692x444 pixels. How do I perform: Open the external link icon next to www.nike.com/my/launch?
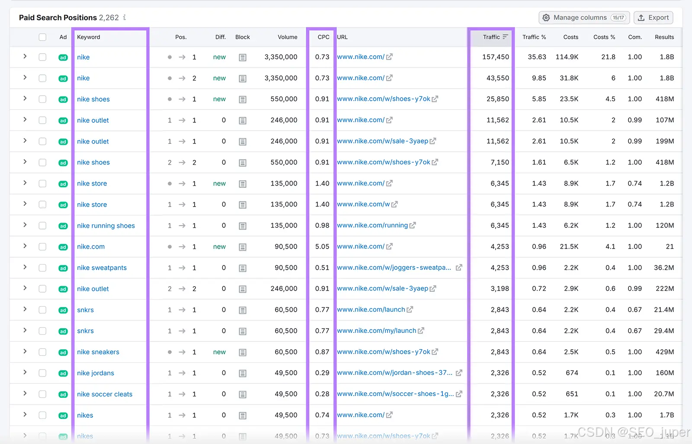click(x=421, y=331)
